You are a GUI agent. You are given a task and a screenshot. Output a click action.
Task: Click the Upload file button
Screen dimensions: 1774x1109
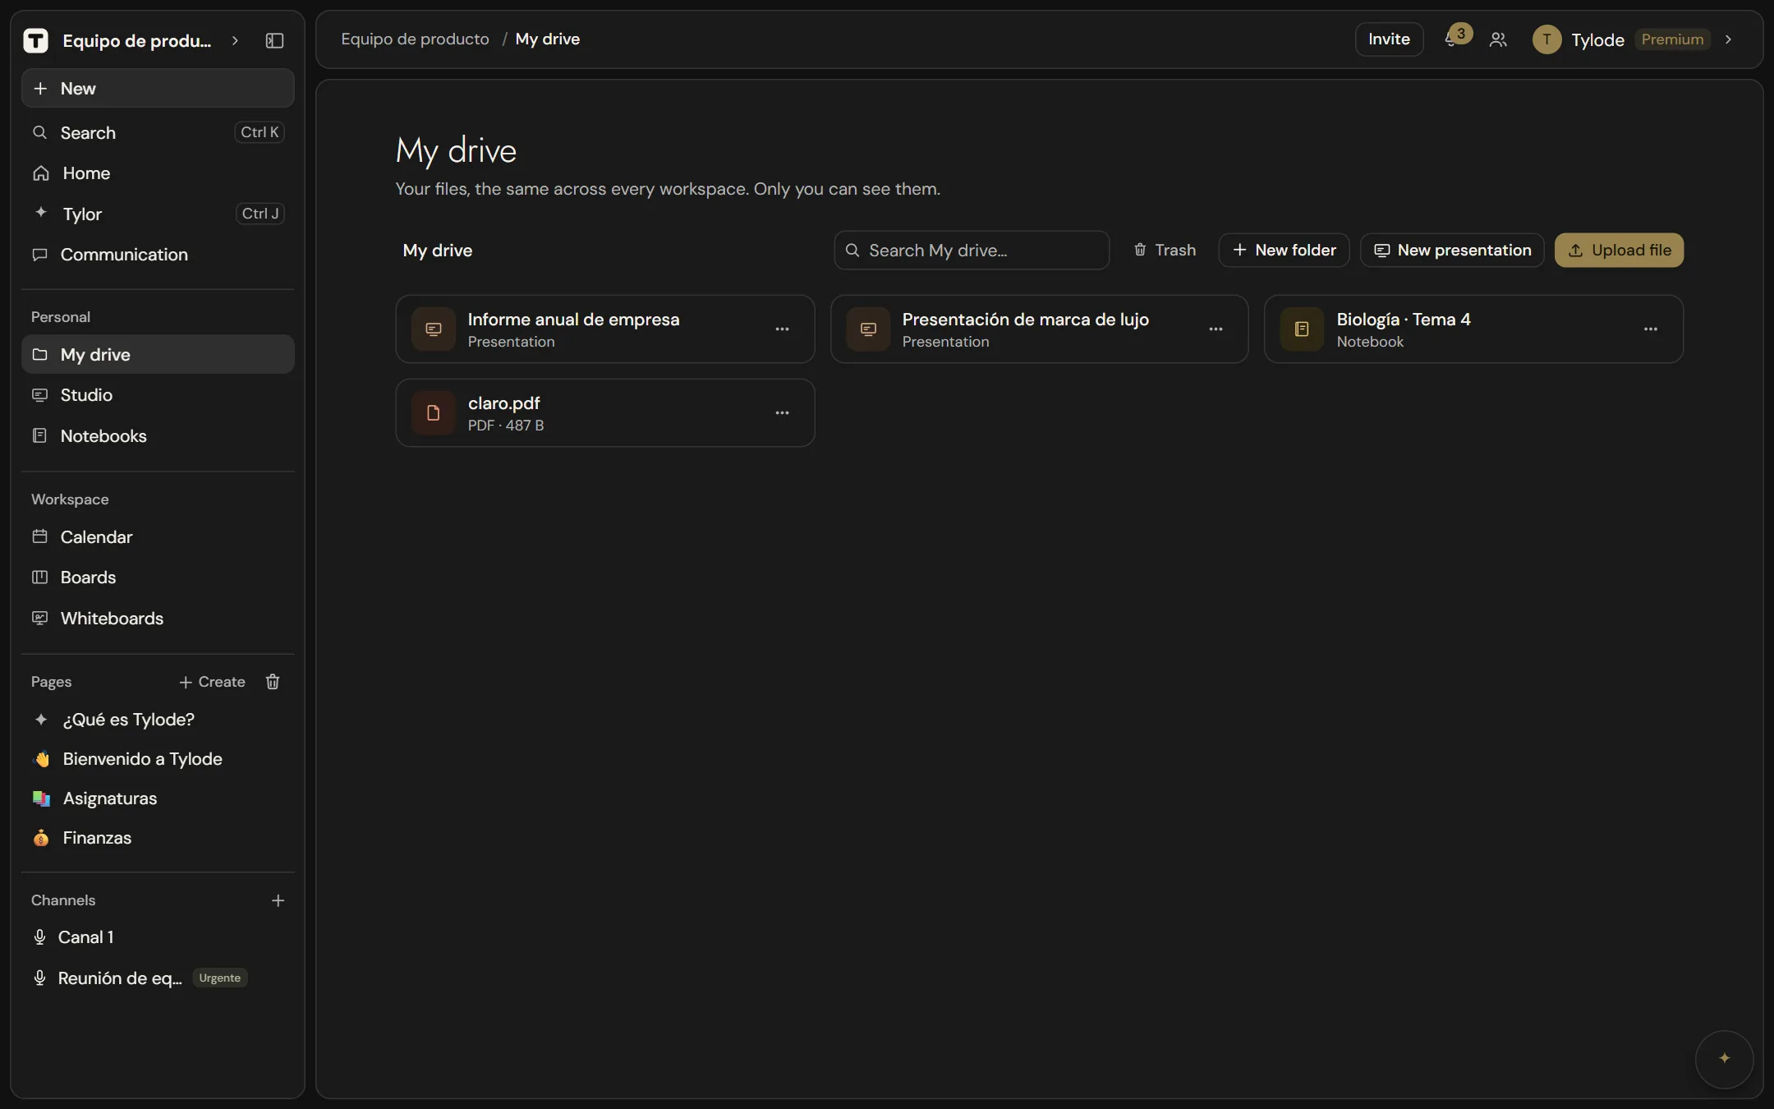pos(1618,250)
